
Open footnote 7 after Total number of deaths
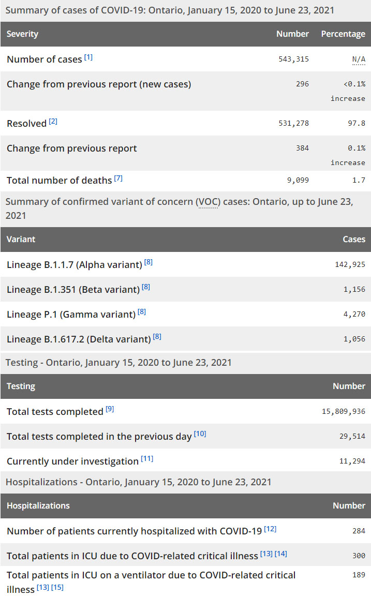coord(118,178)
